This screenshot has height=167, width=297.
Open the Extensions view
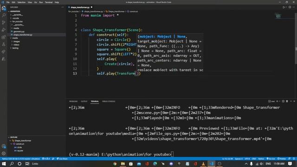4,37
